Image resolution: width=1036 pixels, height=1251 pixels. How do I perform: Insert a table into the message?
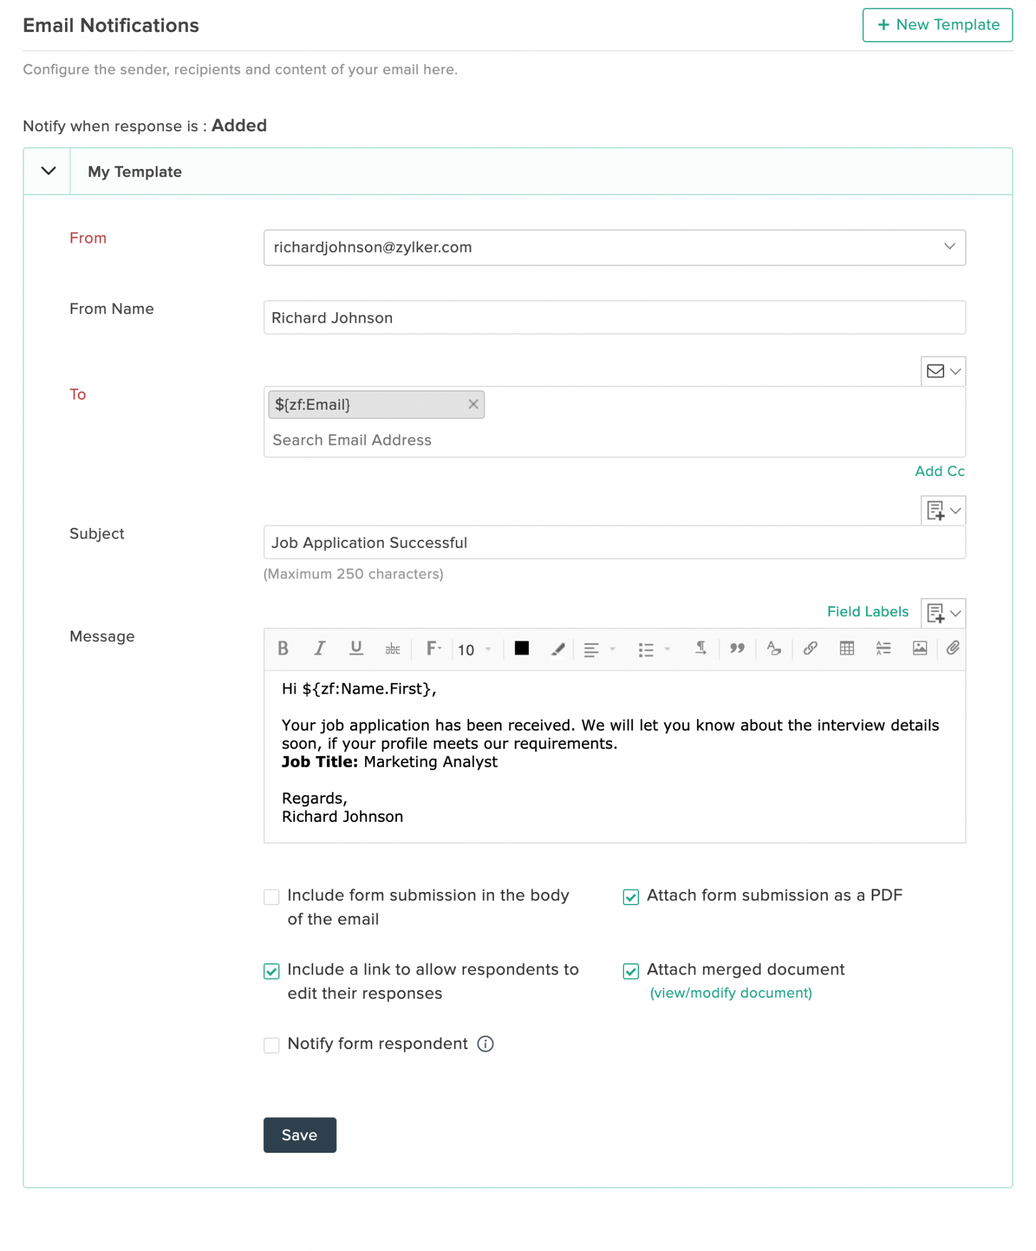[x=847, y=649]
